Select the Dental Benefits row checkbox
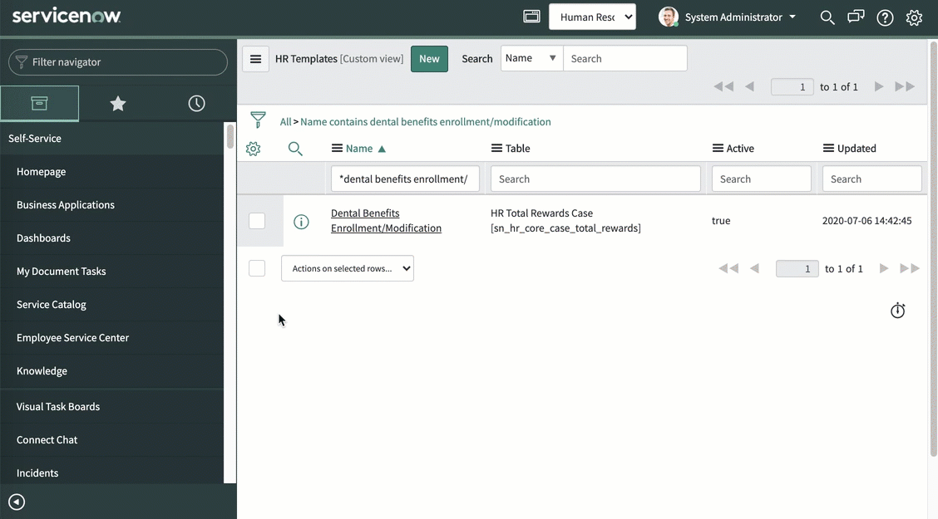The width and height of the screenshot is (938, 519). click(257, 220)
